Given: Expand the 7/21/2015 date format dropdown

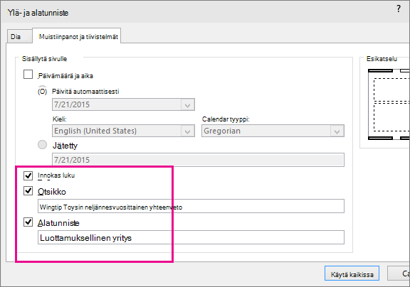Looking at the screenshot, I should pos(123,104).
